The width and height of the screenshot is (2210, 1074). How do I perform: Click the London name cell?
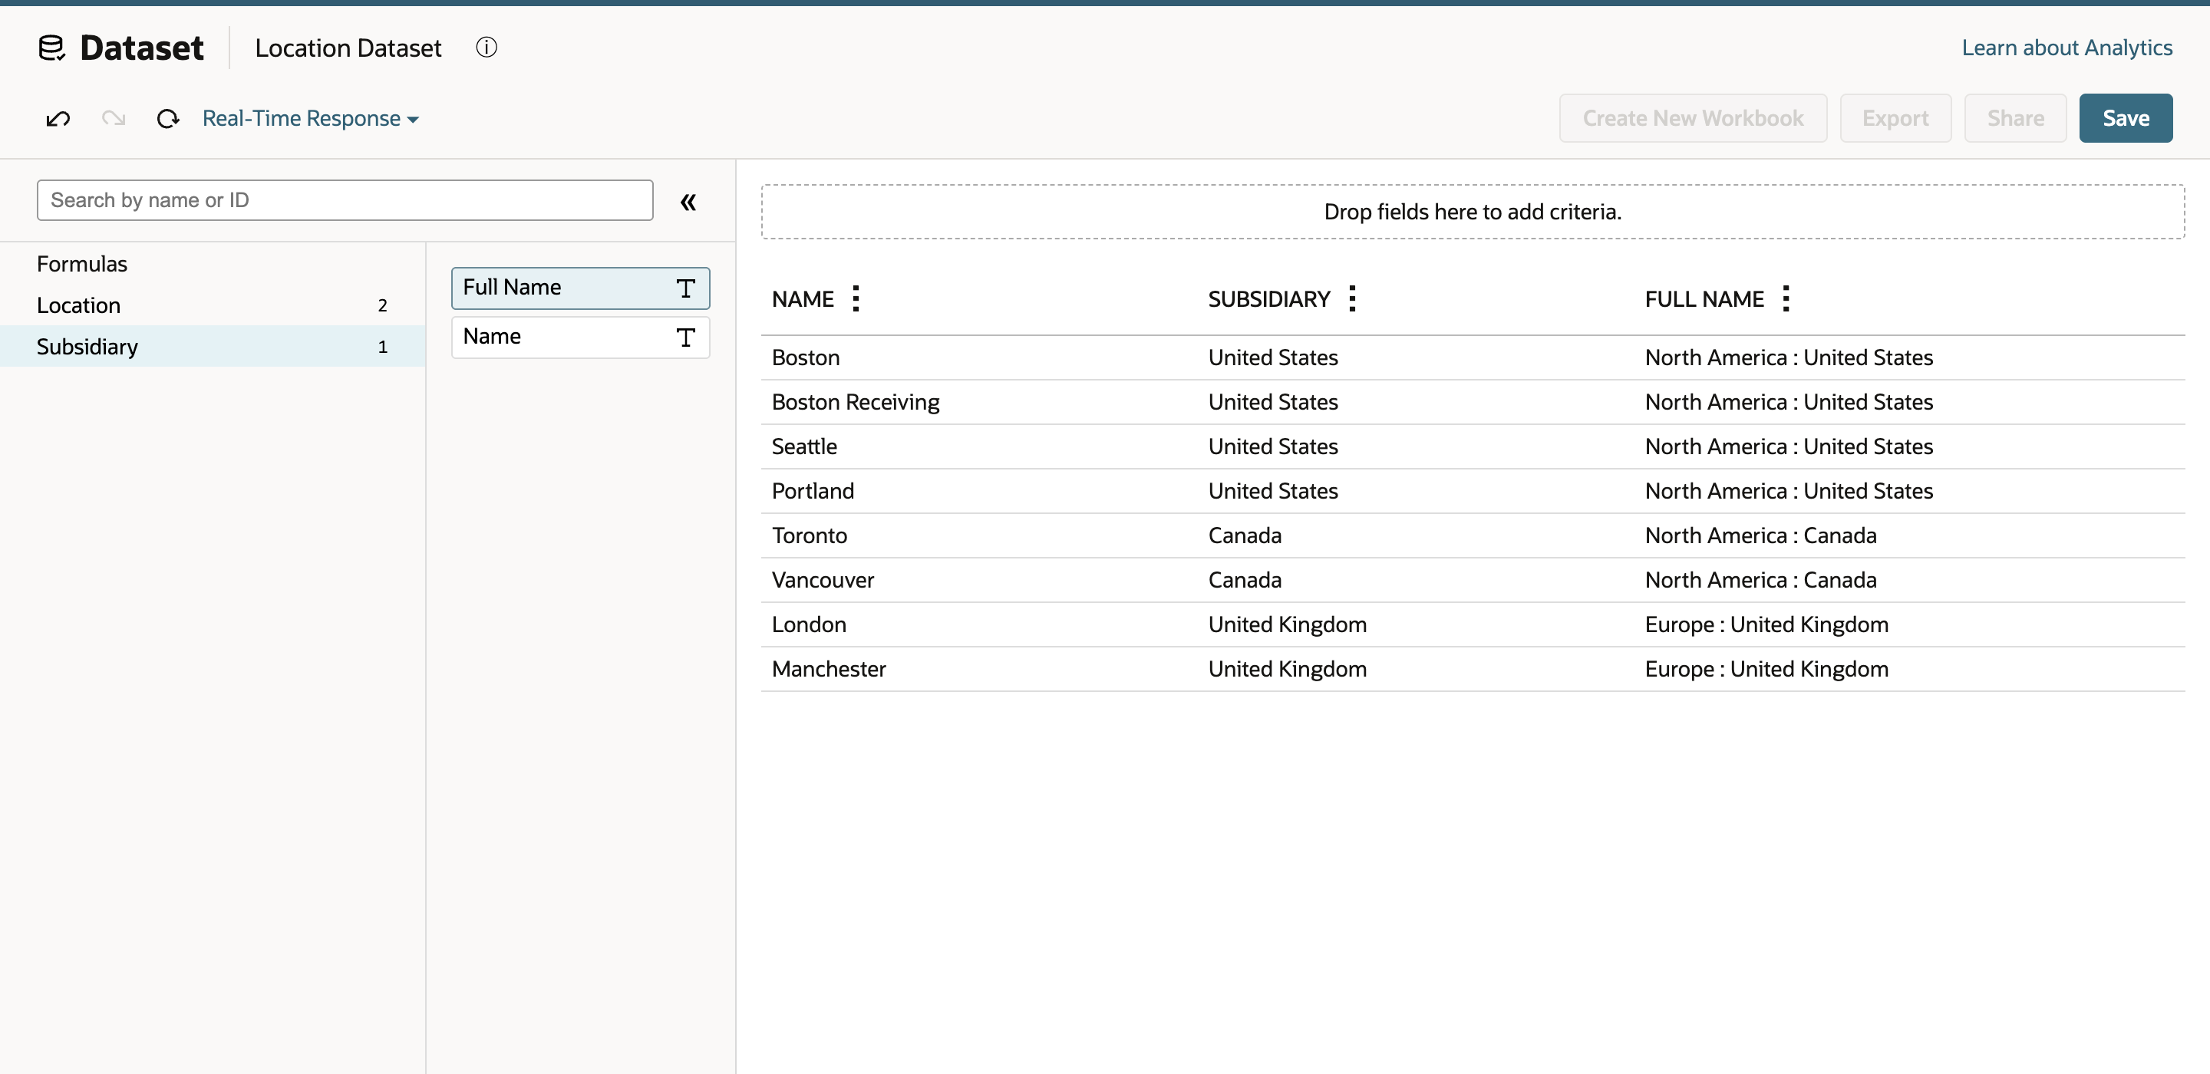tap(808, 625)
